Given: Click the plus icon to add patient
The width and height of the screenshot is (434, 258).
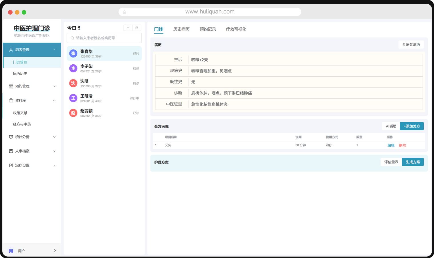Looking at the screenshot, I should (128, 28).
